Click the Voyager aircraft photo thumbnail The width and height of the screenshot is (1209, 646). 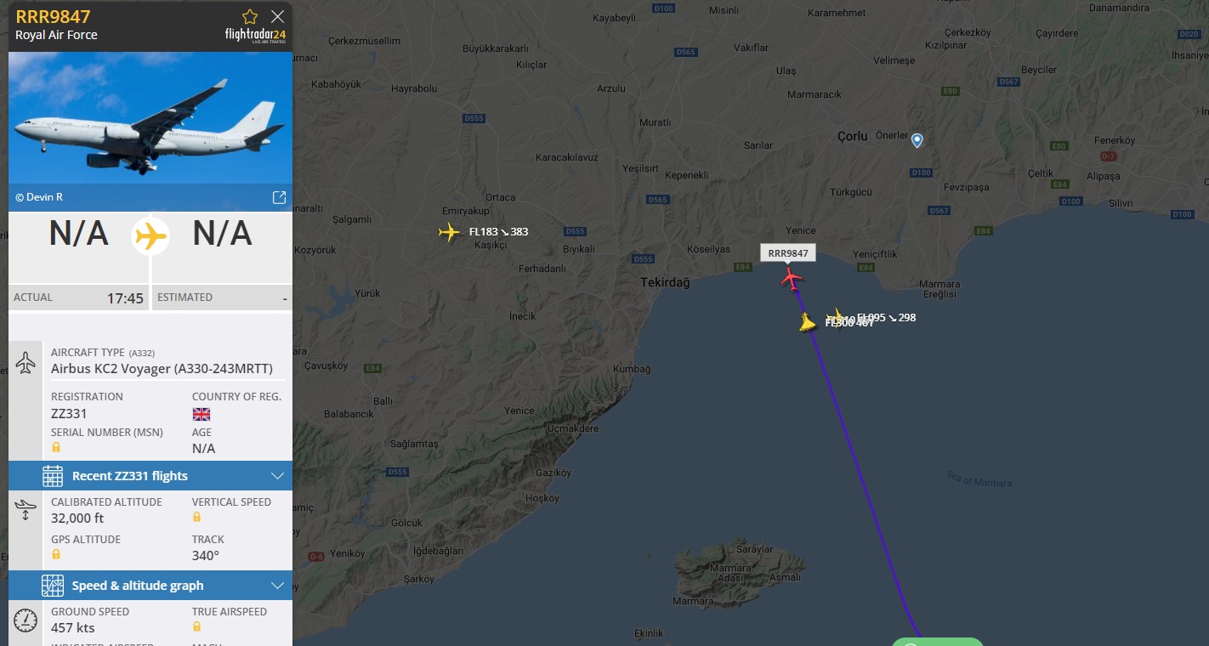coord(150,118)
